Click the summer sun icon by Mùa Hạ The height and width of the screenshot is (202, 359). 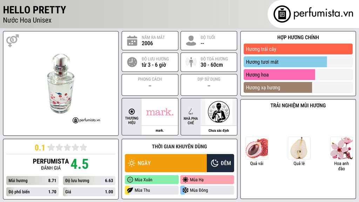[x=185, y=180]
